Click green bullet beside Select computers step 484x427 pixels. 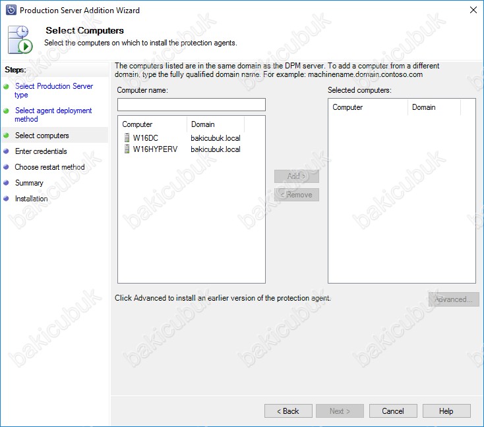pyautogui.click(x=6, y=136)
